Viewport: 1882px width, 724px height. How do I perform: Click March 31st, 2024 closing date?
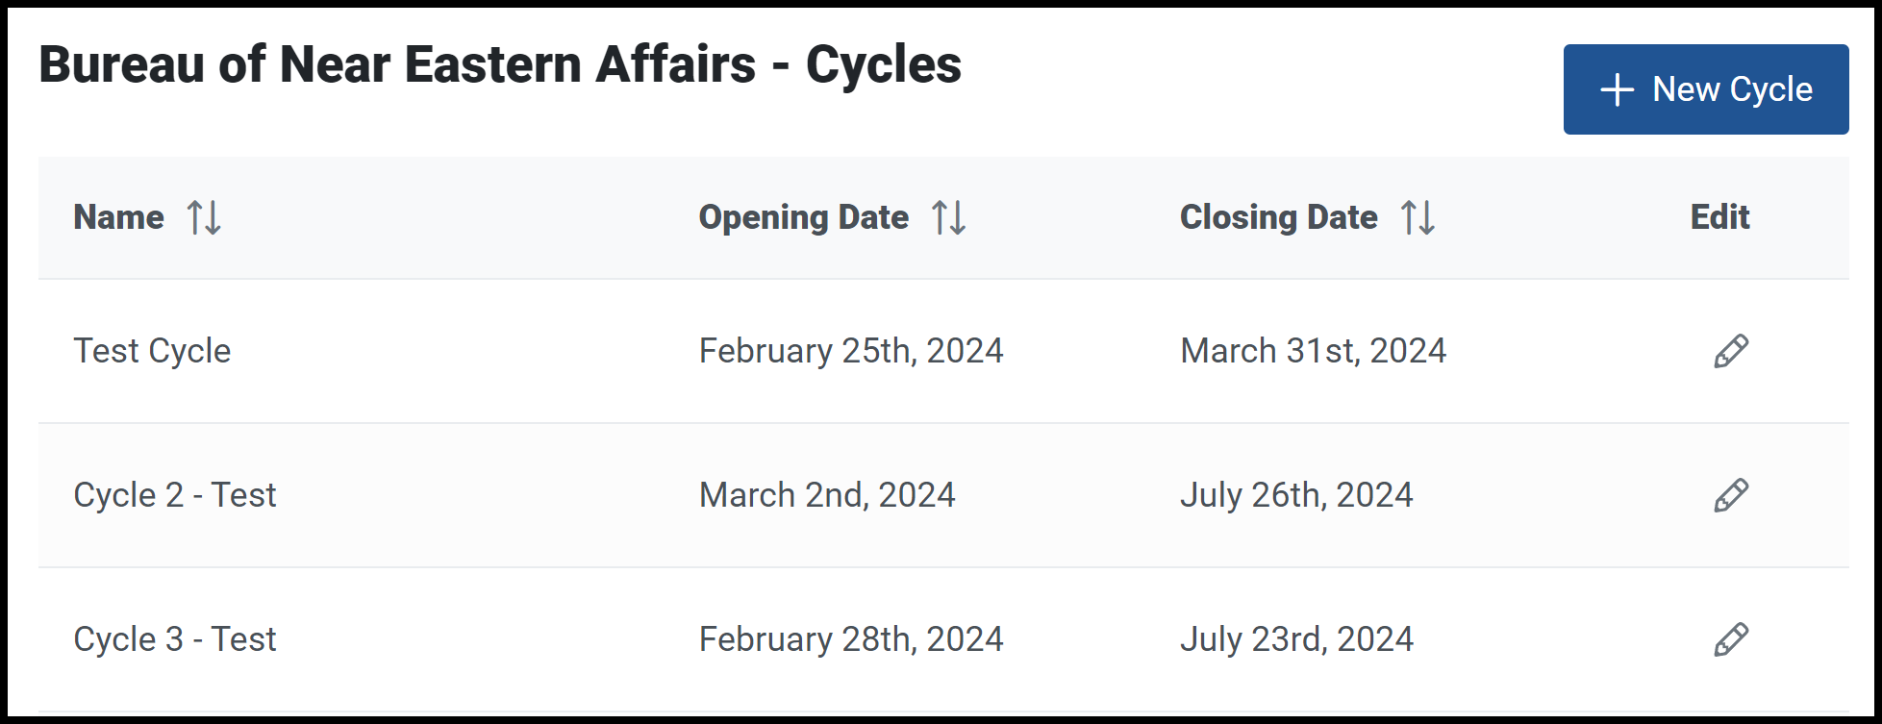tap(1313, 351)
